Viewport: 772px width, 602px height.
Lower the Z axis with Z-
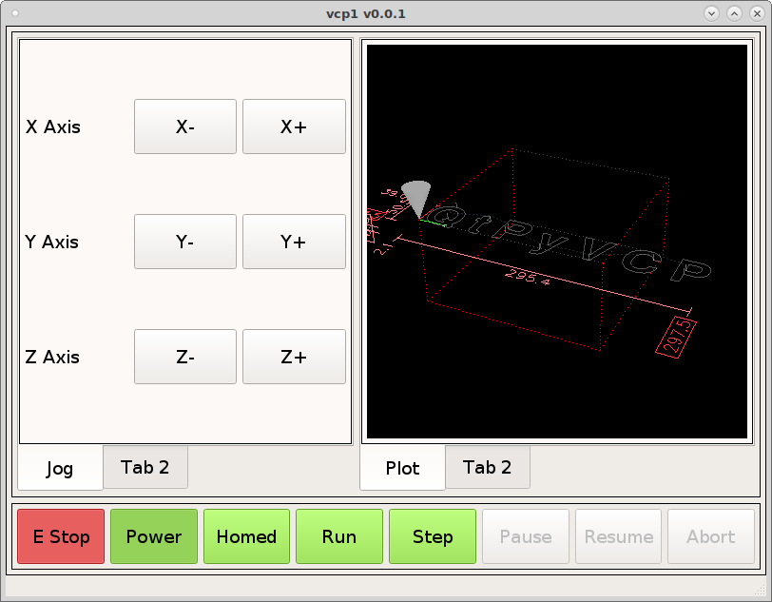coord(185,357)
